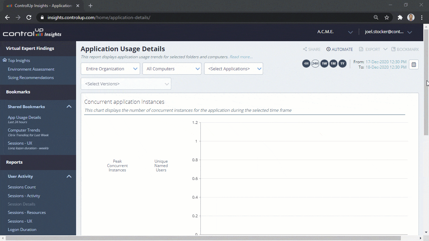Open the Sessions - Activity report
429x241 pixels.
coord(24,196)
